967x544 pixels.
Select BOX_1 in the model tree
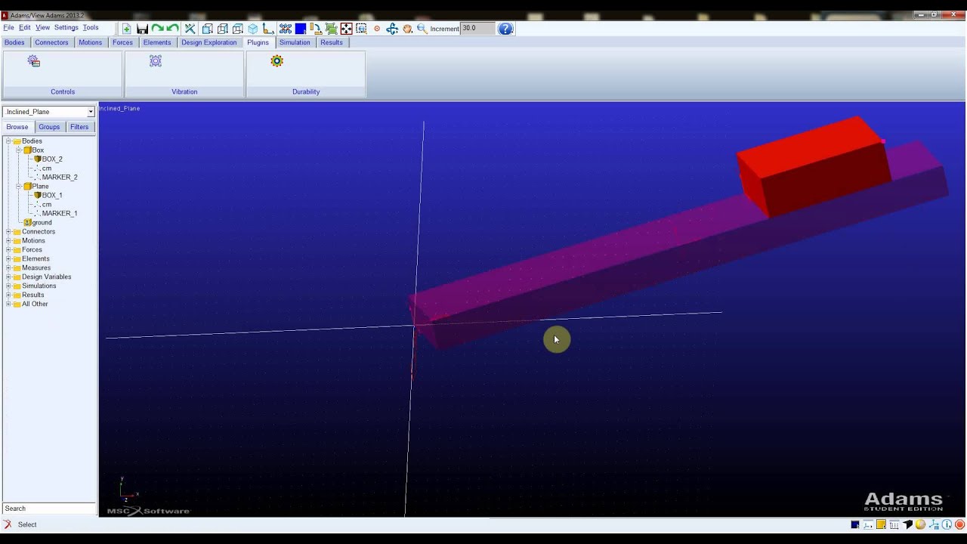click(52, 196)
